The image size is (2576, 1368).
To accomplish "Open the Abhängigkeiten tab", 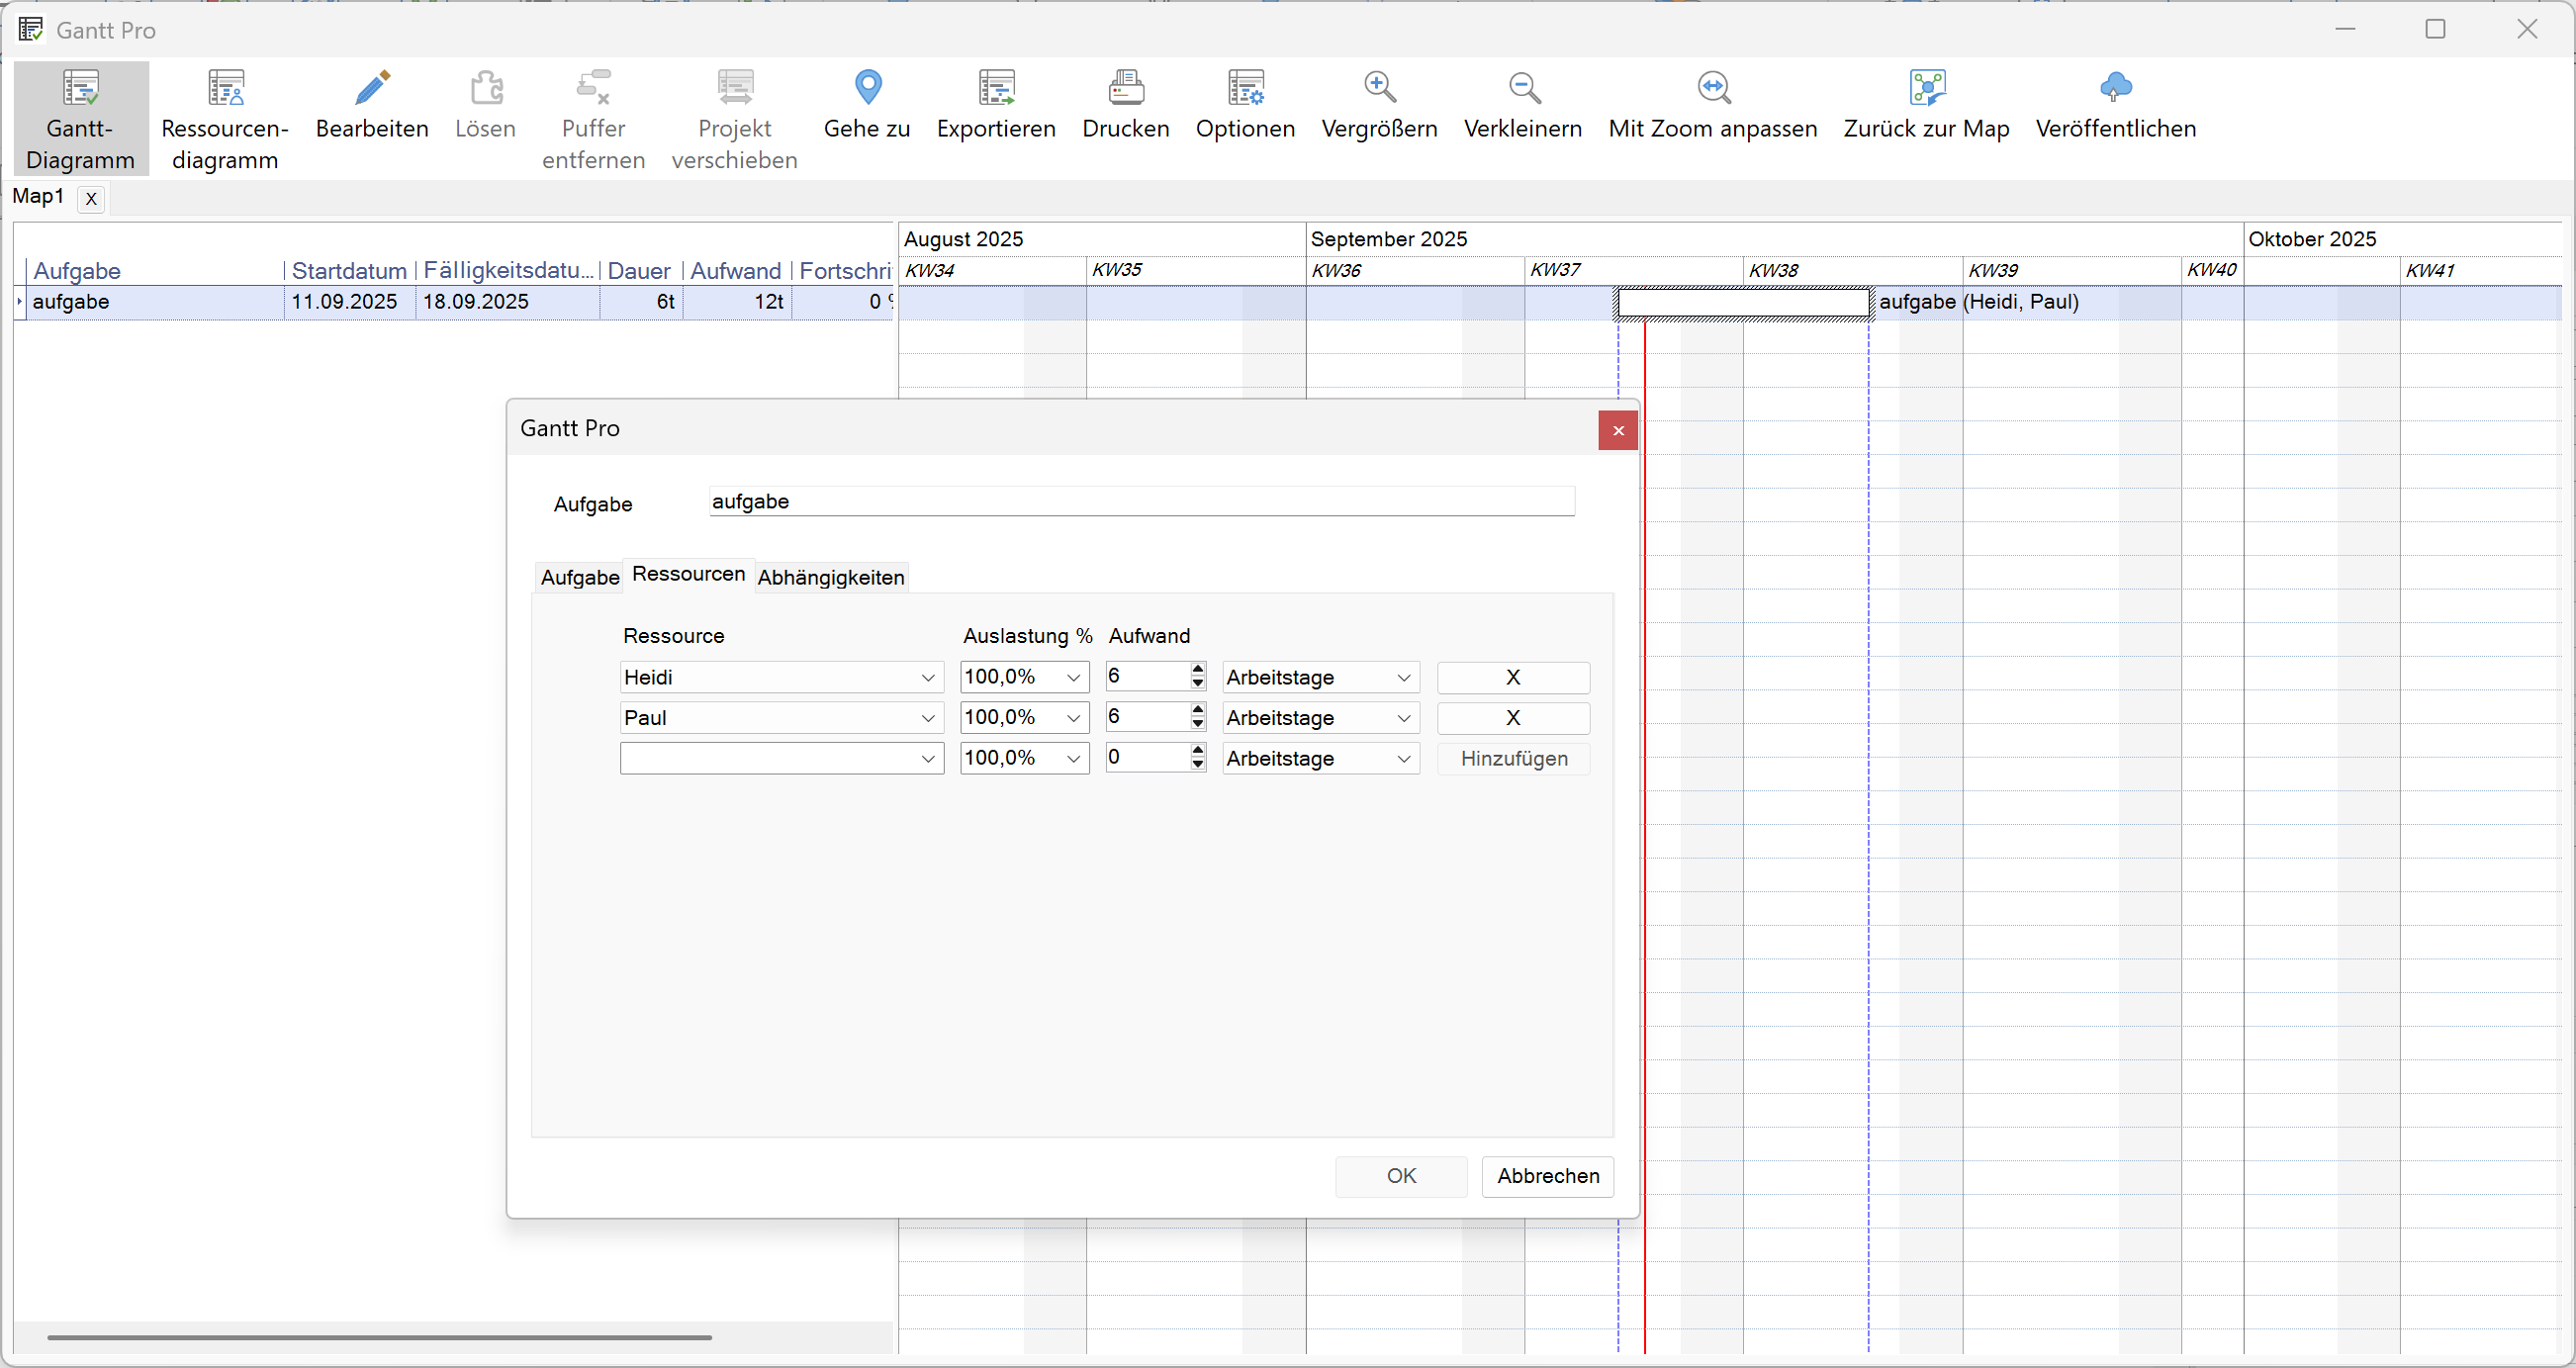I will click(x=831, y=577).
